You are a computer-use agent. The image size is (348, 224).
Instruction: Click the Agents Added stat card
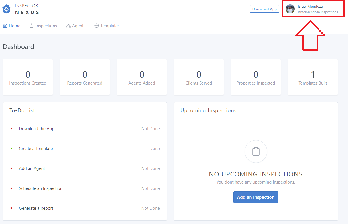(x=142, y=77)
